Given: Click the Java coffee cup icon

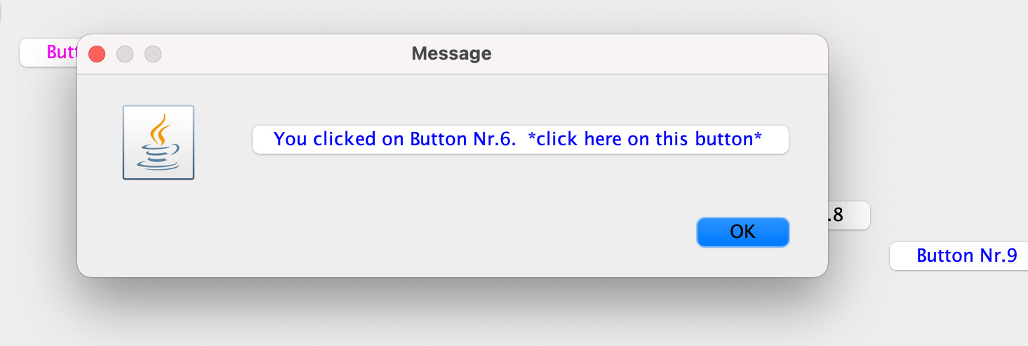Looking at the screenshot, I should (159, 142).
